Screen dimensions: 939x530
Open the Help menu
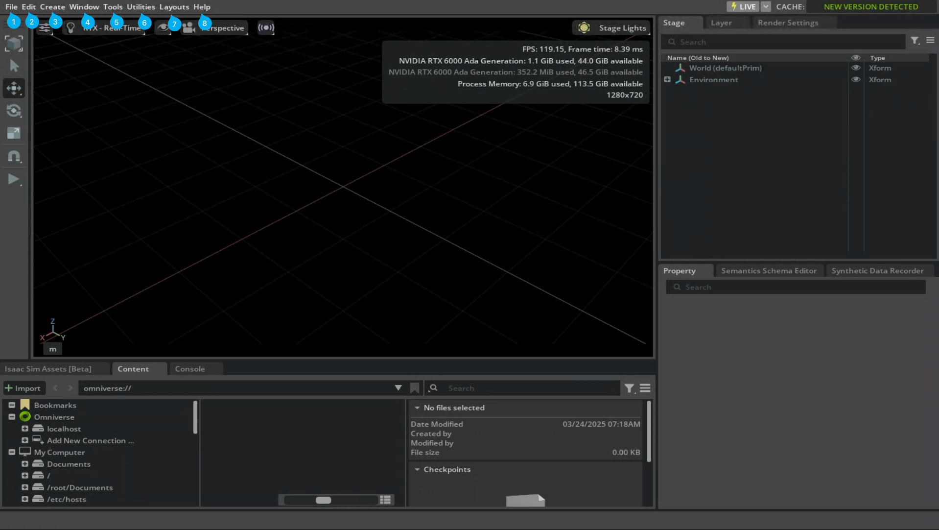(x=202, y=7)
